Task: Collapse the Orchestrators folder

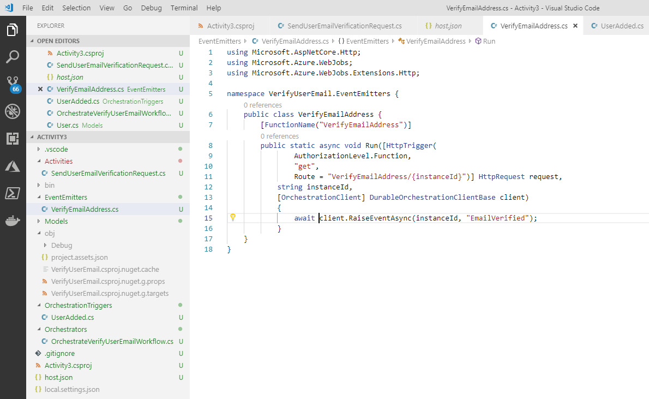Action: tap(108, 329)
